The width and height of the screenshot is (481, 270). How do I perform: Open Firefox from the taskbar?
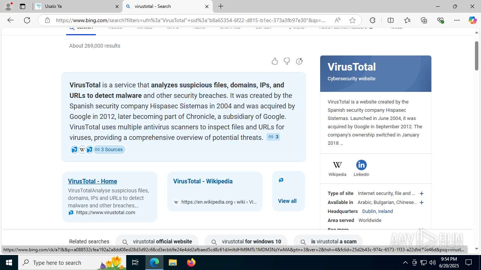pyautogui.click(x=191, y=262)
